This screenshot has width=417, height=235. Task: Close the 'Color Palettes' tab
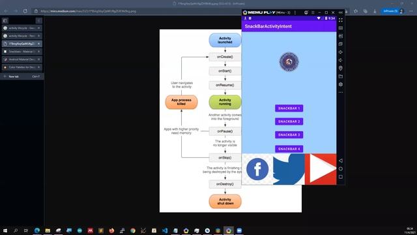[x=39, y=67]
